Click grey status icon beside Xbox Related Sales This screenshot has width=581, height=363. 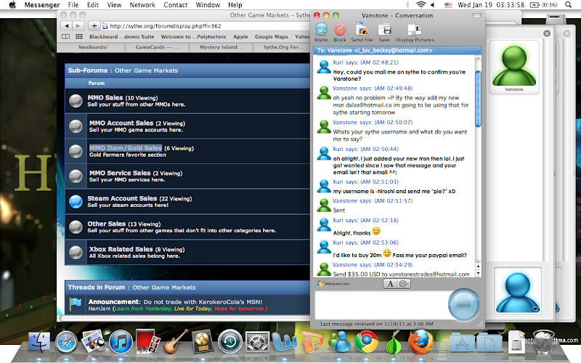pos(76,253)
